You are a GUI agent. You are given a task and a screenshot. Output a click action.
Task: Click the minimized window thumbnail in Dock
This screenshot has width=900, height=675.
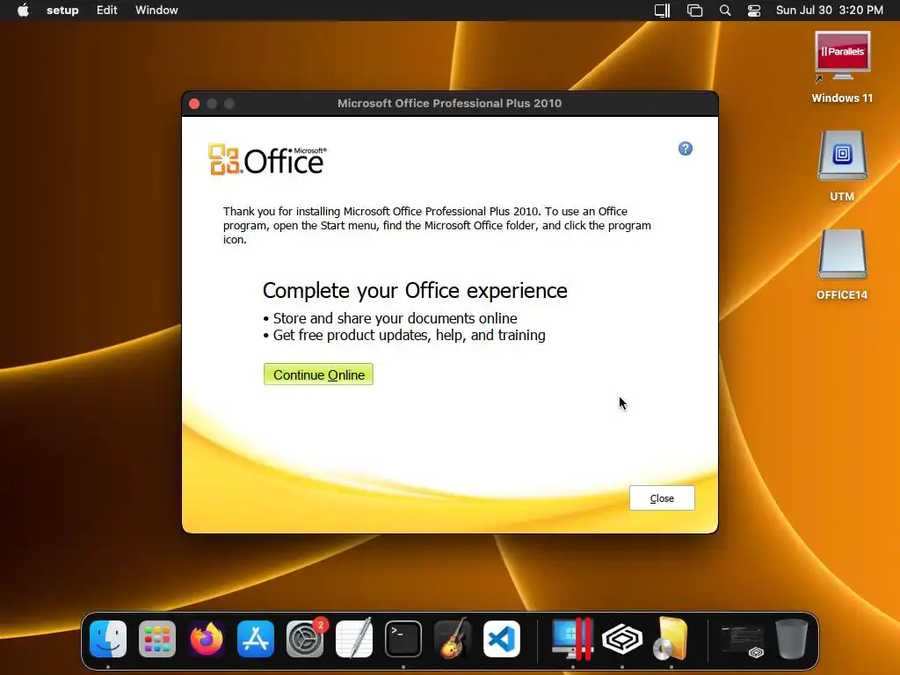coord(743,640)
